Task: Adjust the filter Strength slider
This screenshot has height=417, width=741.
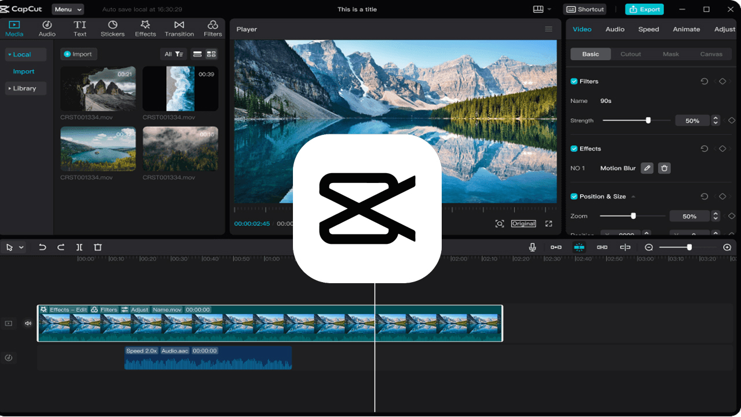Action: [x=636, y=120]
